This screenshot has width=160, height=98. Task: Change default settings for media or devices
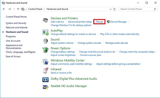[x=73, y=34]
